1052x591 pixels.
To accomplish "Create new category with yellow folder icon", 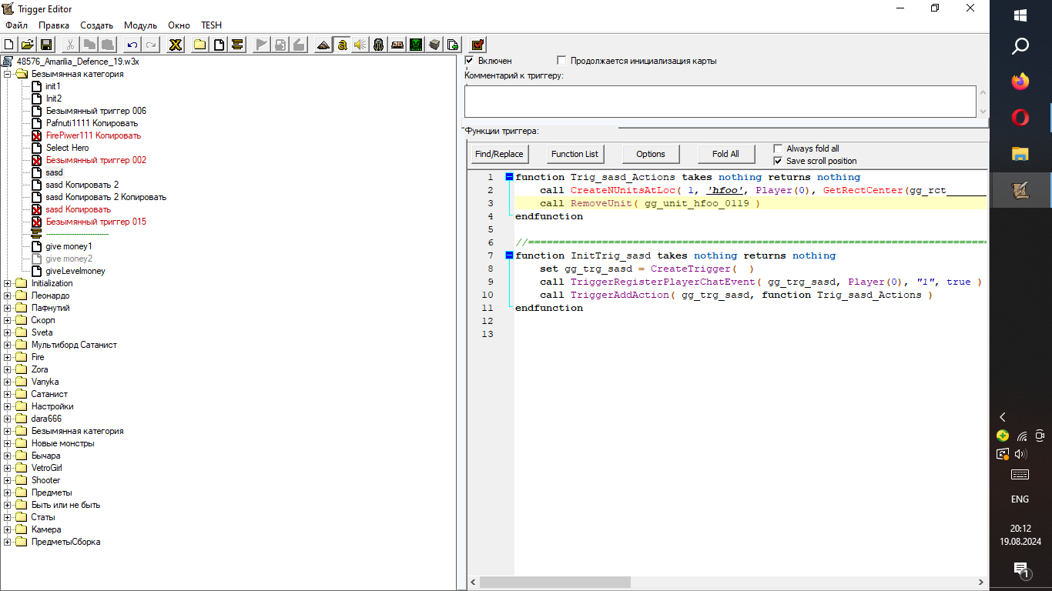I will pyautogui.click(x=199, y=45).
